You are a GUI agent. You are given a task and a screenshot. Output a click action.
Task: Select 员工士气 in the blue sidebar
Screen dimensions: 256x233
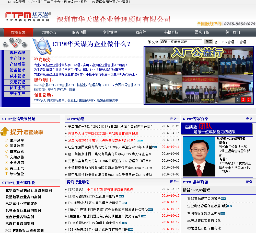tap(17, 88)
